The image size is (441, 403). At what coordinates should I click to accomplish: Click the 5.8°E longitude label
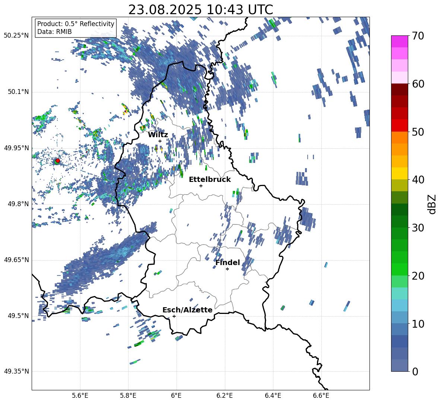[x=128, y=396]
